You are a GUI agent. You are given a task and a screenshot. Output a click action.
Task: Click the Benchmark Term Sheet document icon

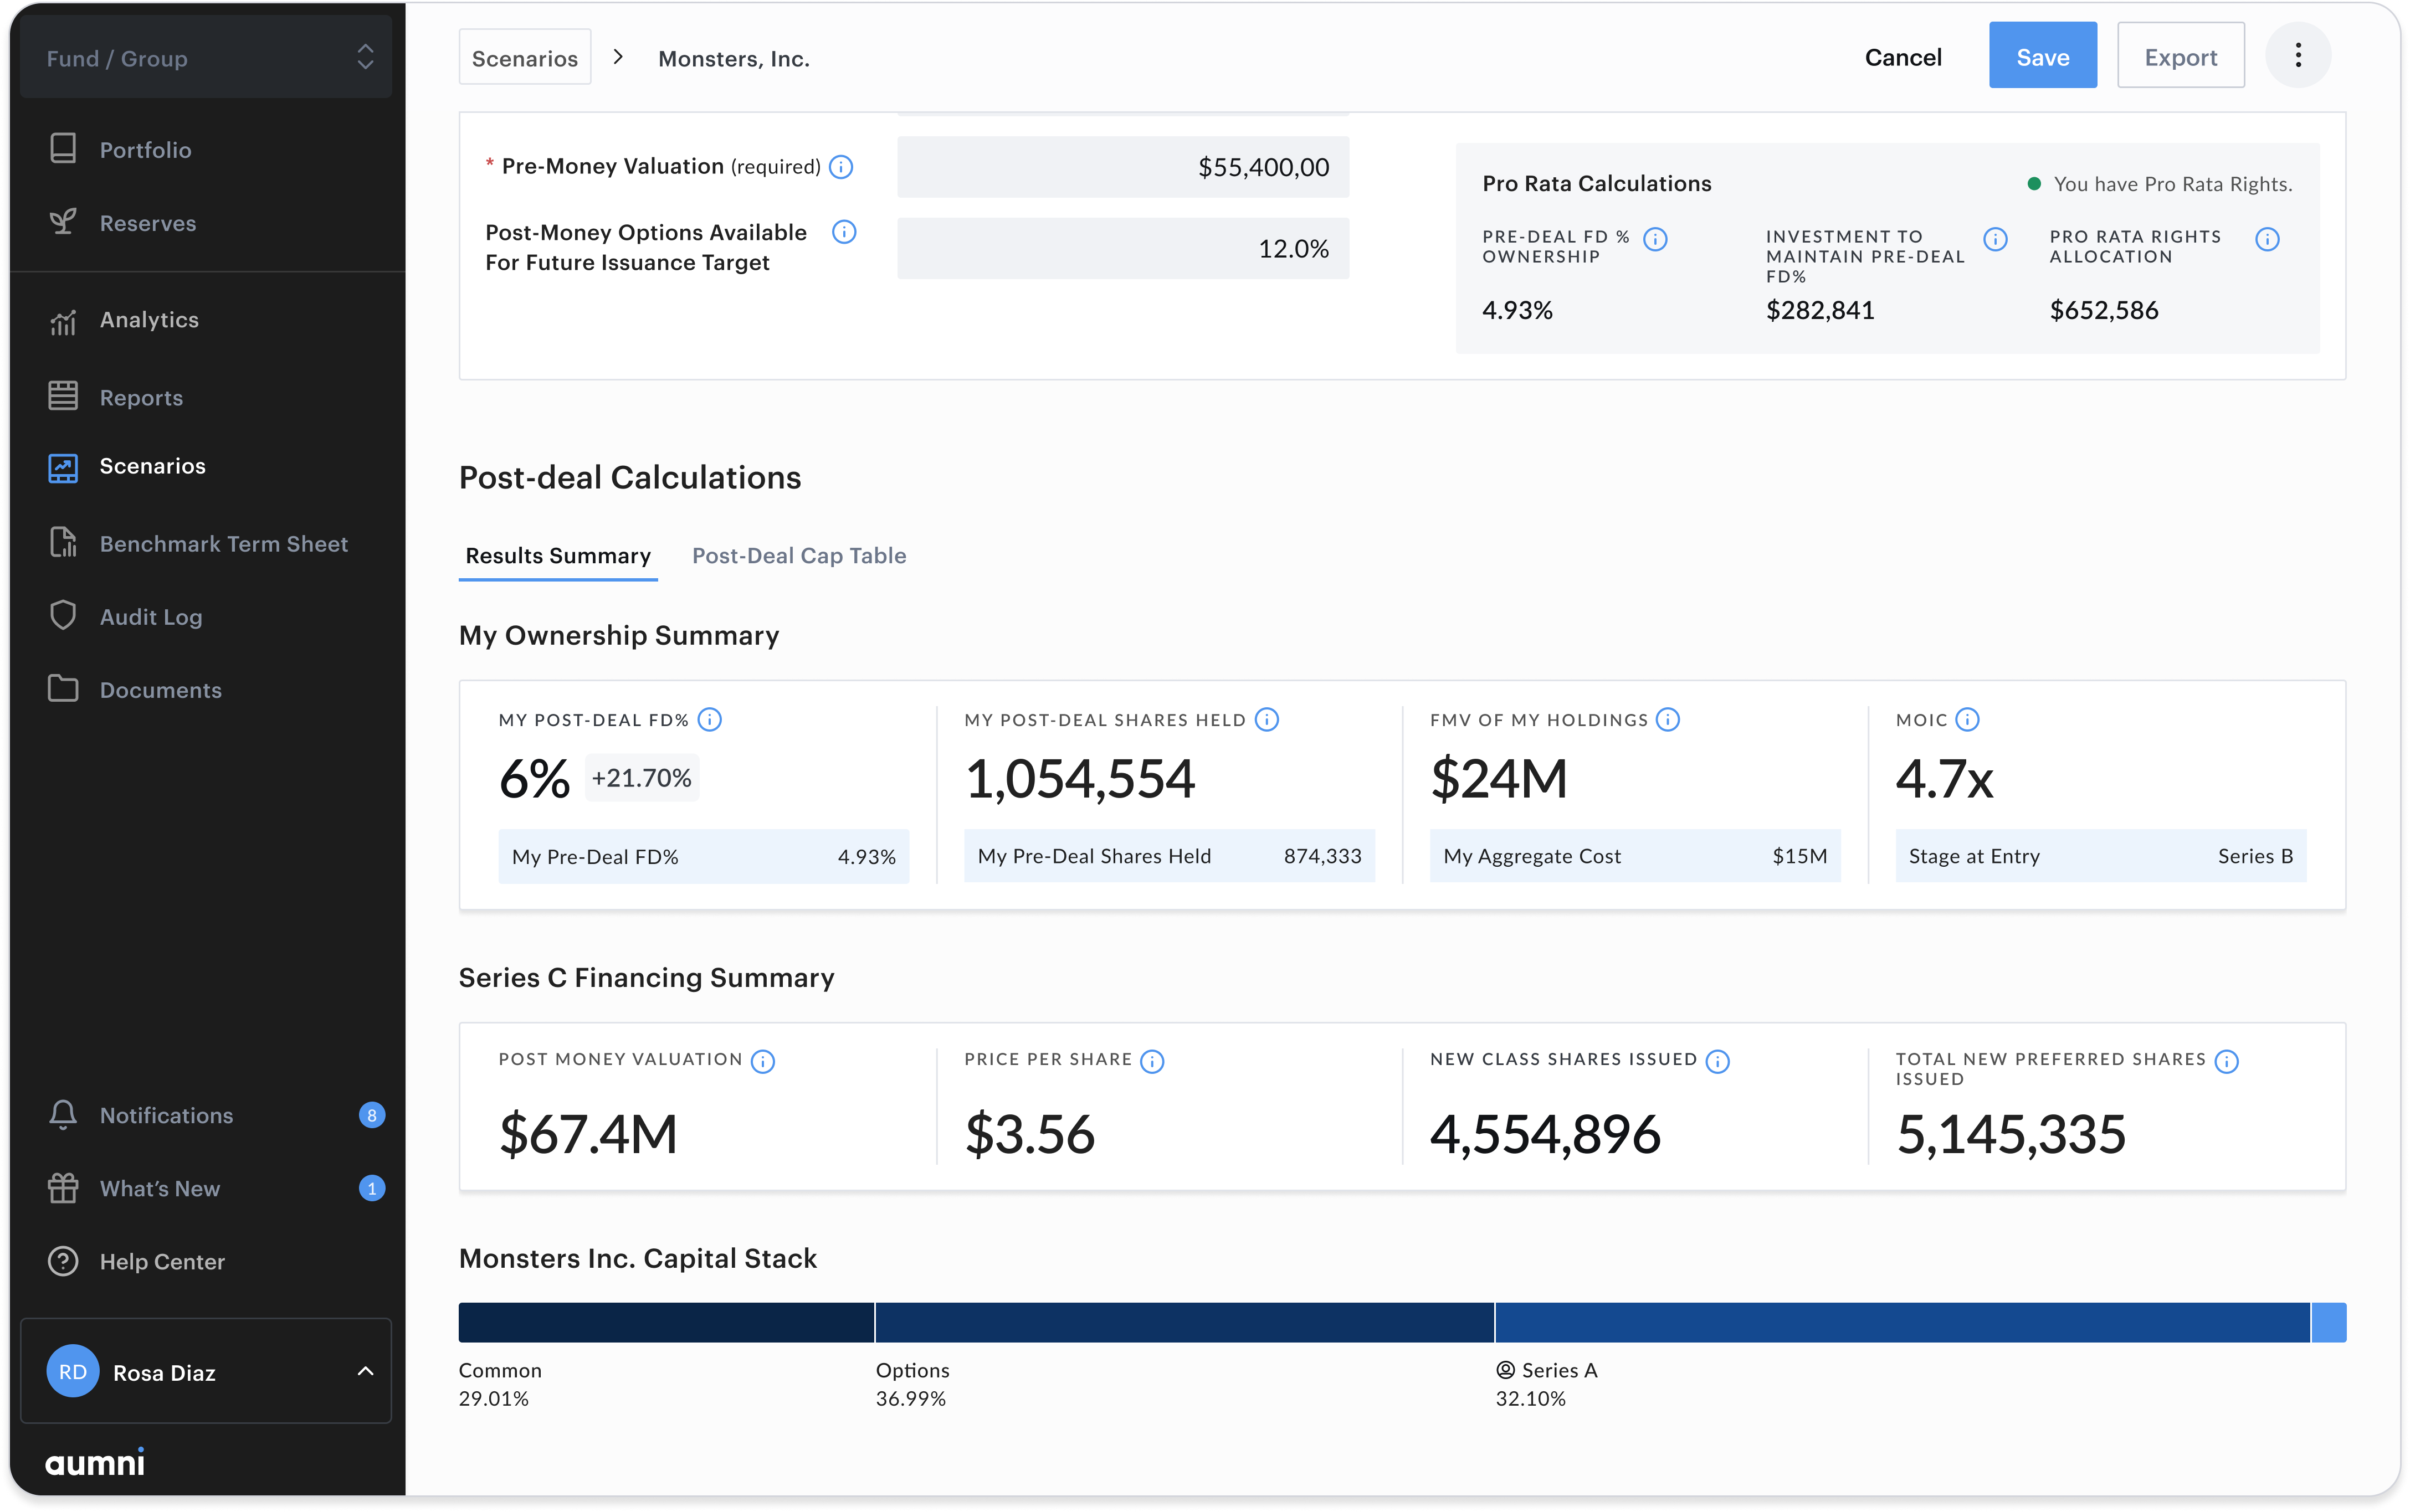pos(63,543)
